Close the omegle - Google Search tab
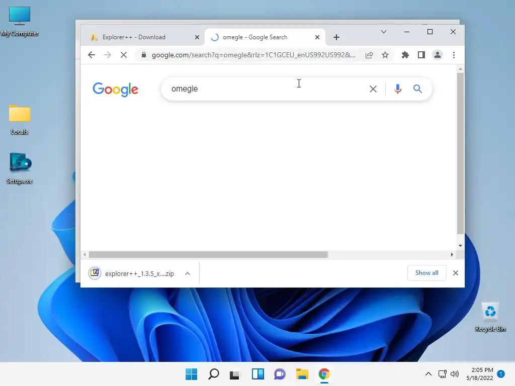 (x=317, y=37)
